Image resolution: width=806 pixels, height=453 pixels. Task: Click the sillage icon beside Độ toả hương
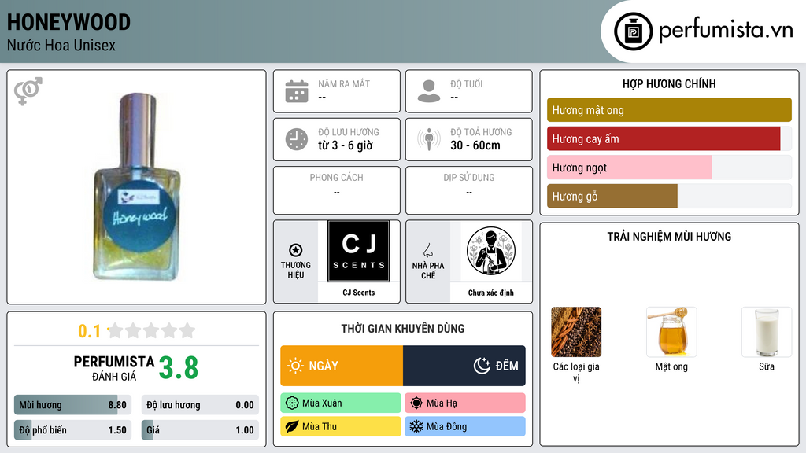(429, 139)
